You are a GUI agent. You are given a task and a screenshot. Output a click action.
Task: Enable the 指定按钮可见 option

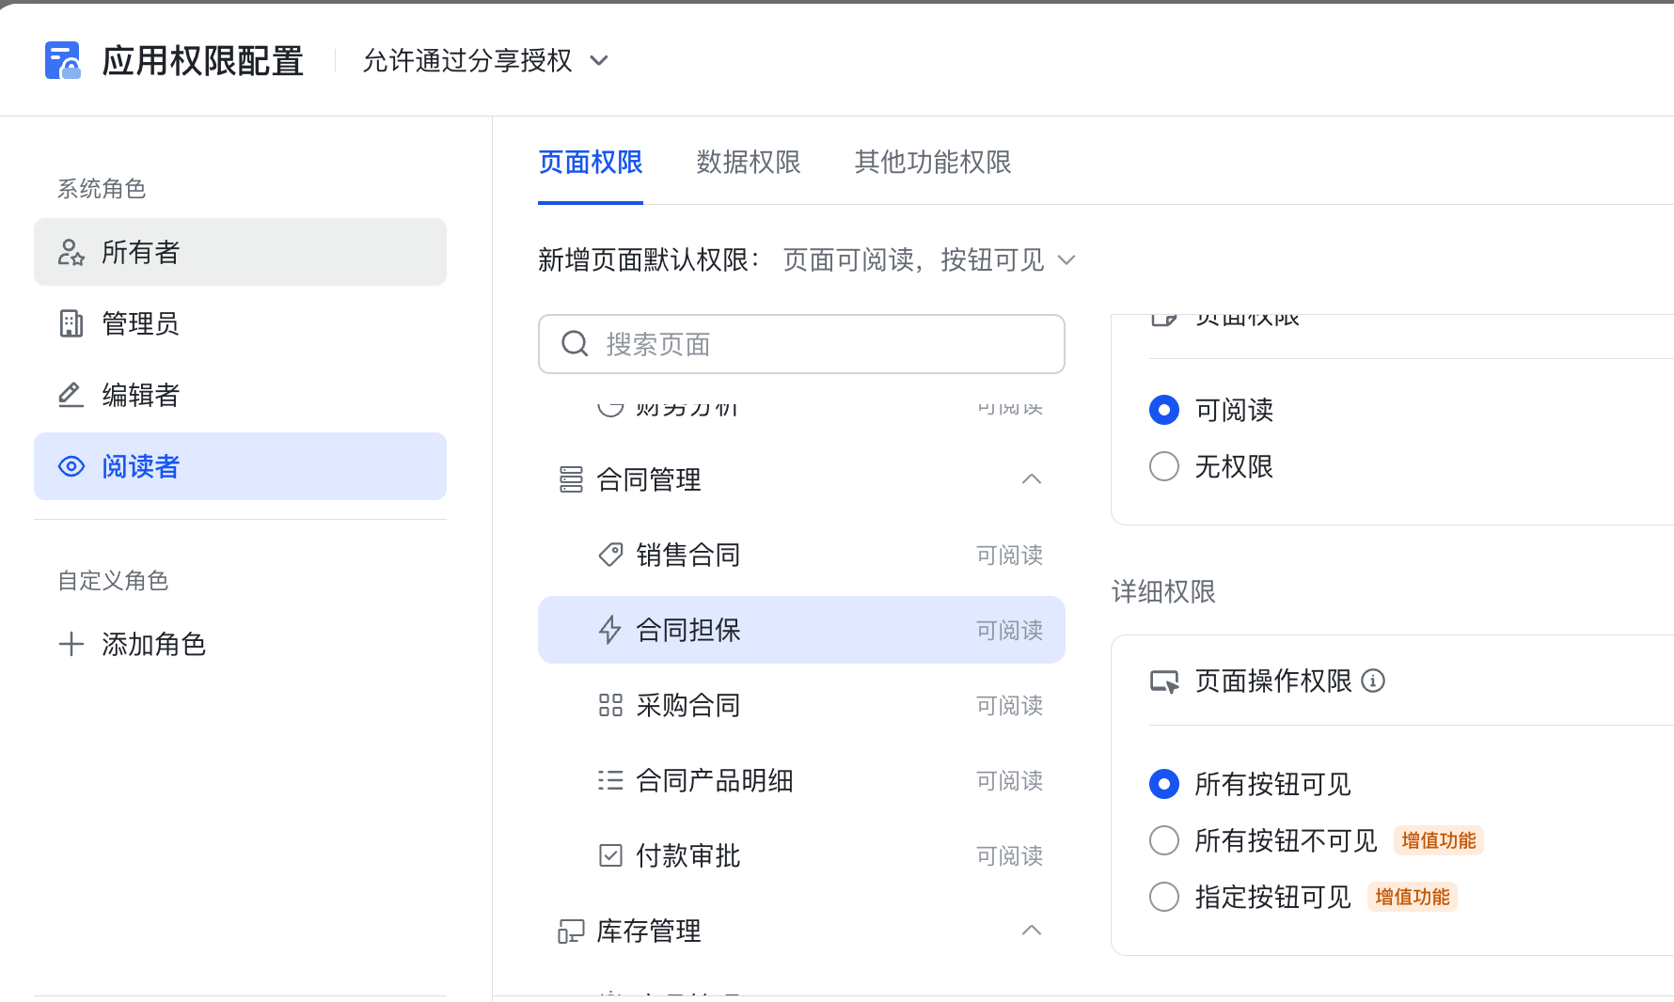(x=1164, y=897)
